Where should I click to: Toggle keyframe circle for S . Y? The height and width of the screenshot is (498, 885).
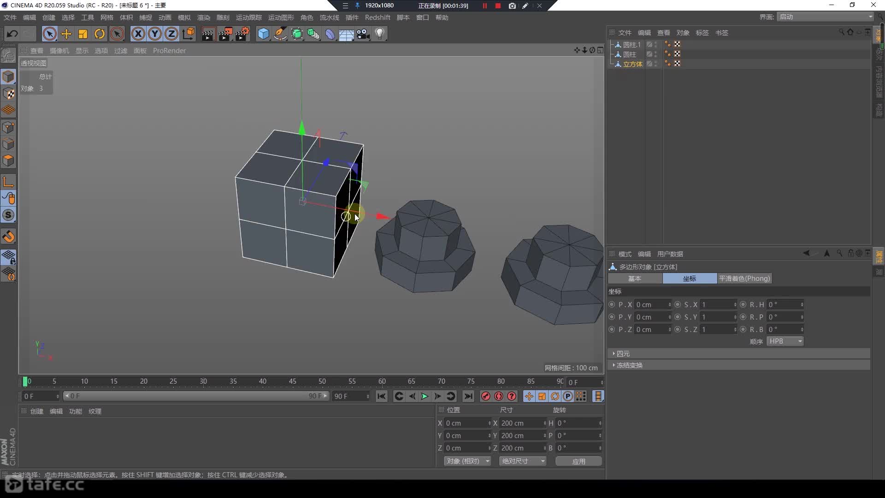click(678, 317)
